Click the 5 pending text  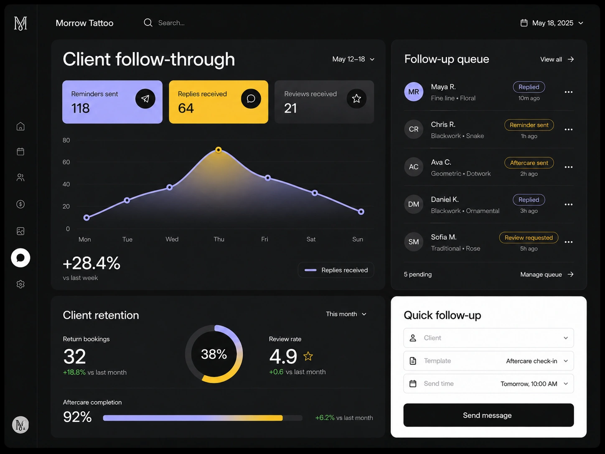tap(418, 274)
